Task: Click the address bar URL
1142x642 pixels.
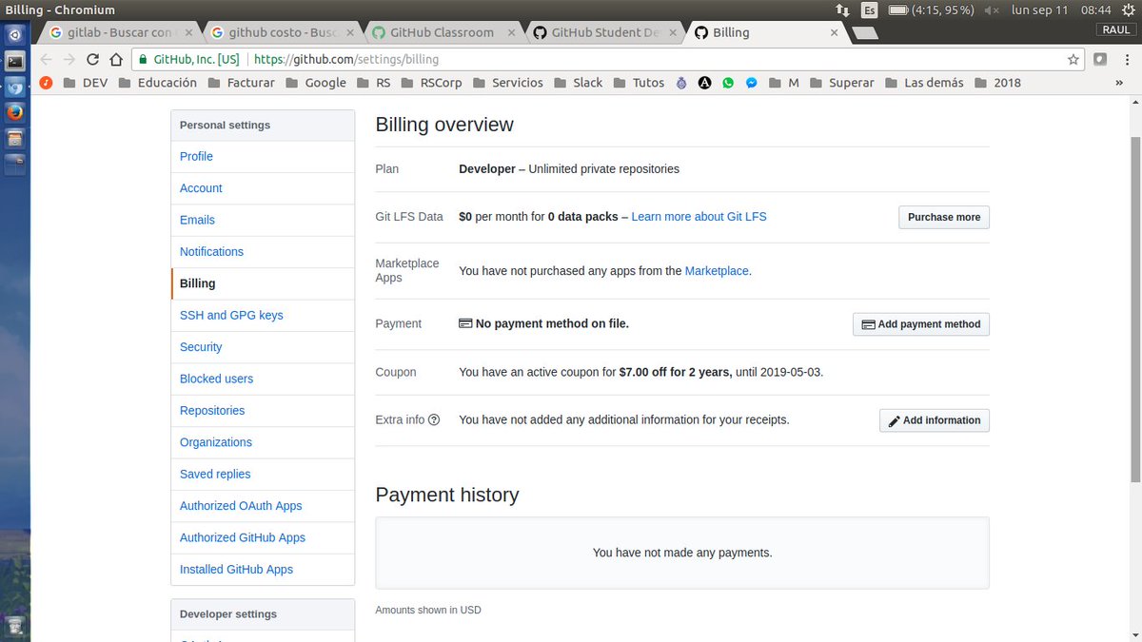Action: point(346,59)
